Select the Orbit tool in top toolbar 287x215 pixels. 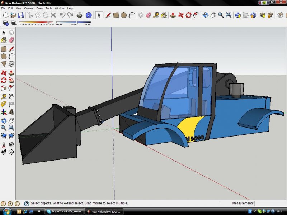[x=205, y=15]
